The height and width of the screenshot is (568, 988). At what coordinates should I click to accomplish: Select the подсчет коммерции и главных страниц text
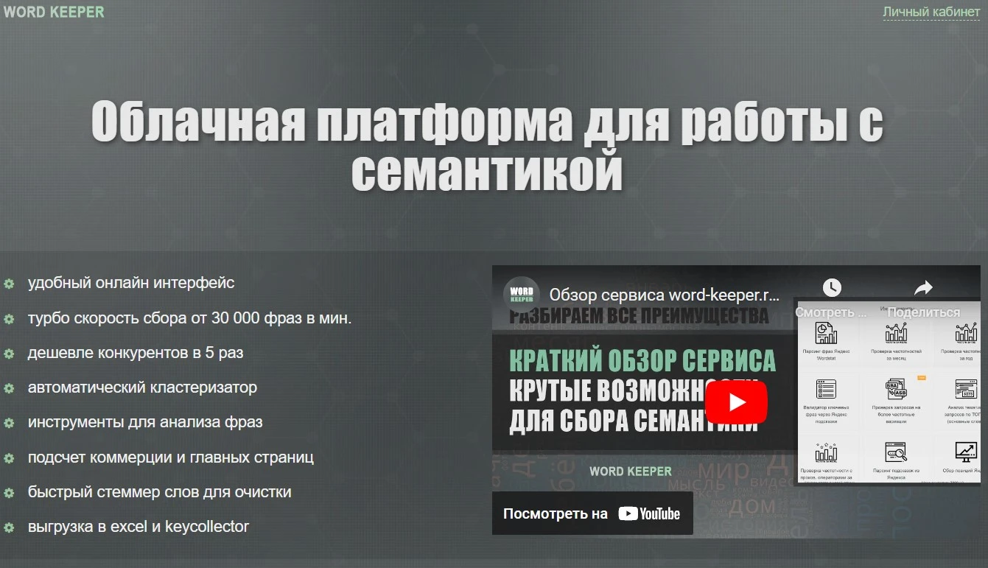tap(171, 457)
